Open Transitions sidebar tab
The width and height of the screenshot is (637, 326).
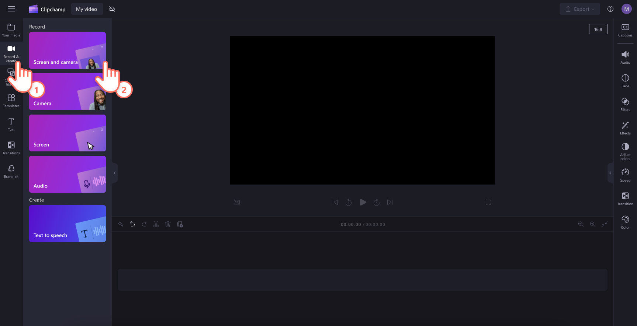(11, 148)
